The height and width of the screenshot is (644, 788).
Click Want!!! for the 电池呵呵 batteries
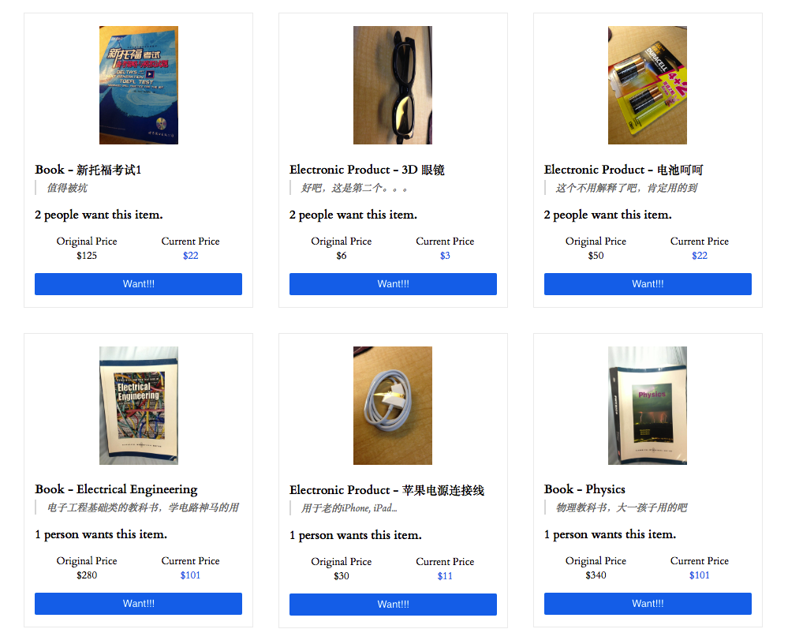pyautogui.click(x=648, y=284)
